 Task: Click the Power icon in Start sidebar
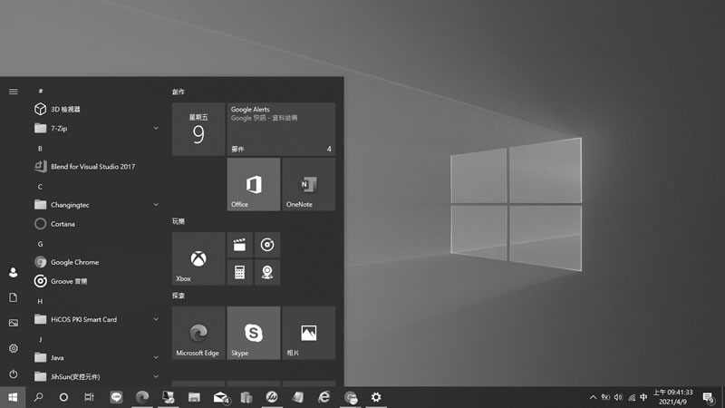(13, 374)
